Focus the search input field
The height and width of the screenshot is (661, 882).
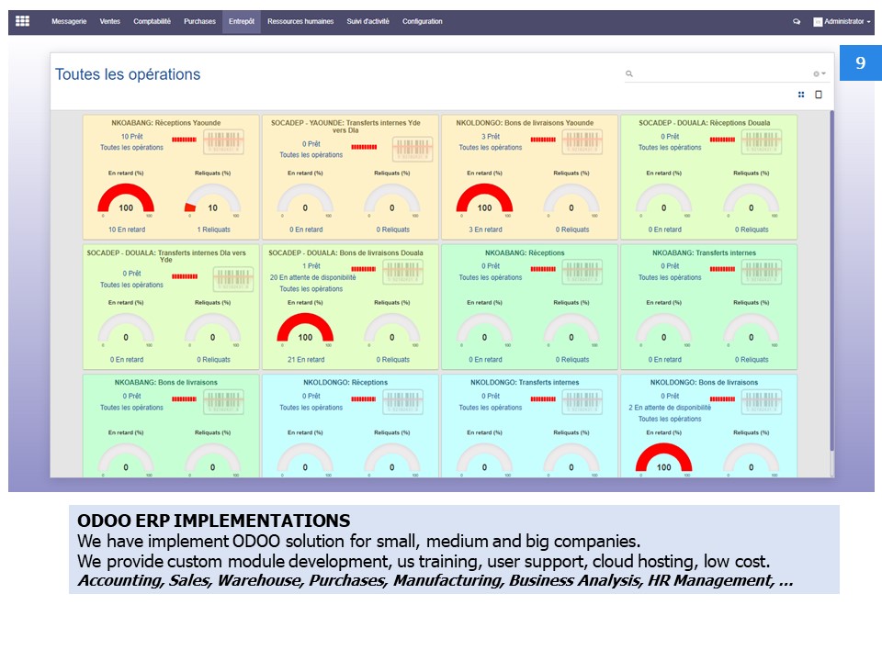coord(723,73)
